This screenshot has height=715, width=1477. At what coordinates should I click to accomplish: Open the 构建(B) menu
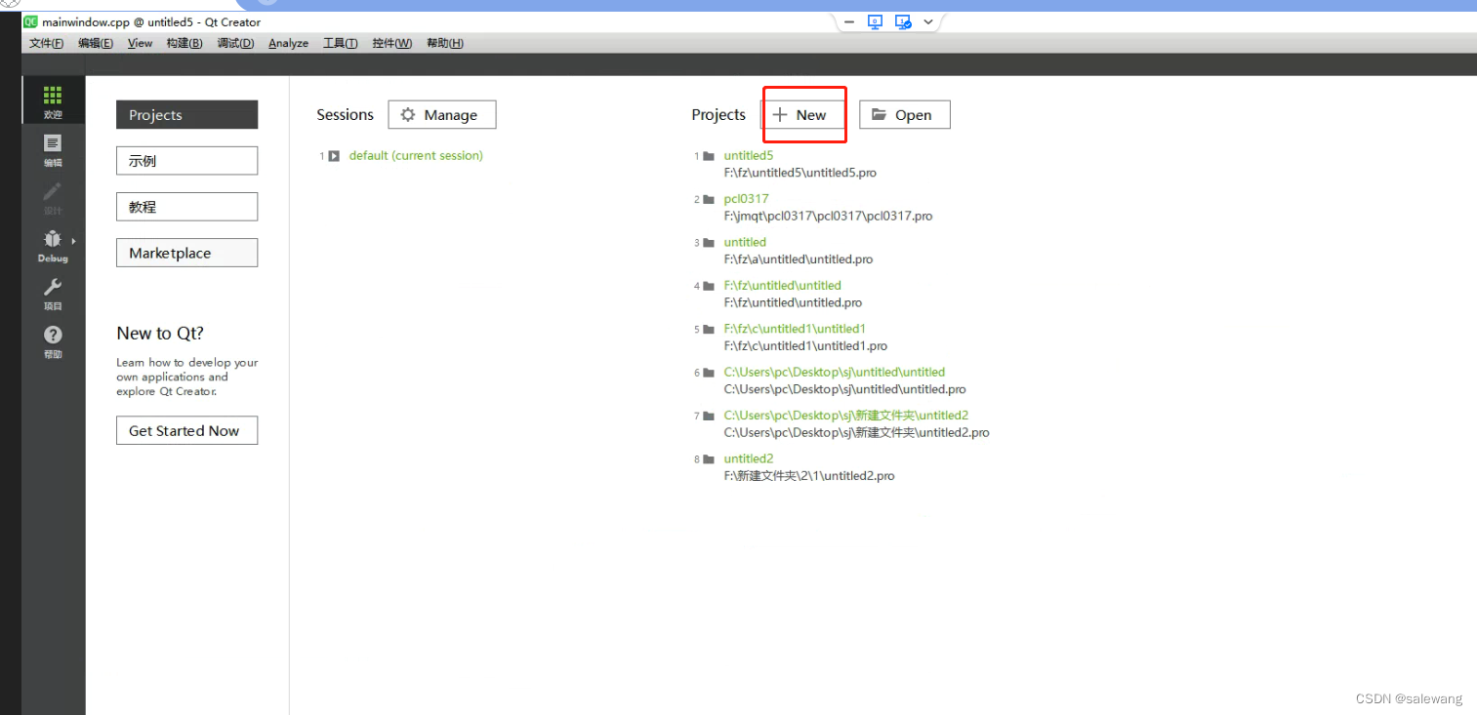[185, 43]
